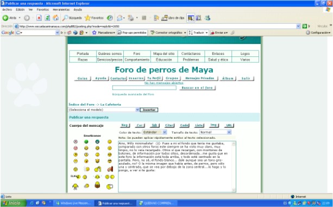This screenshot has height=207, width=333.
Task: Go to the Foro navigation tab
Action: 137,54
